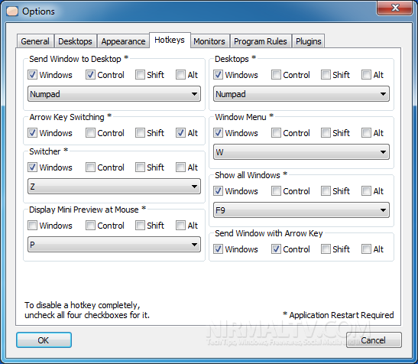Click the 'Application Restart Required' note
The image size is (418, 364).
coord(339,315)
